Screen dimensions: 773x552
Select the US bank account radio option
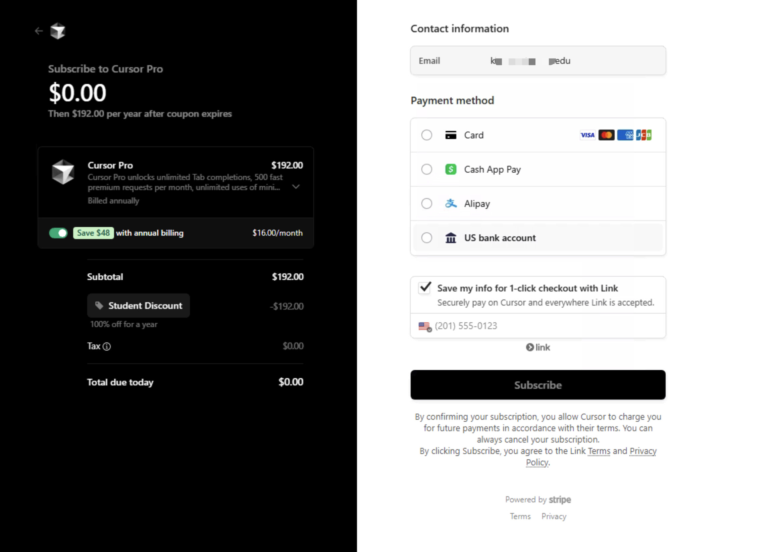[426, 238]
